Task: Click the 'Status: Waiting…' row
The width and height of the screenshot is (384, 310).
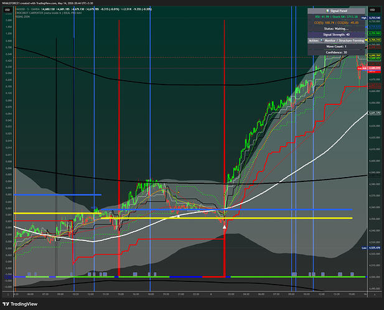Action: [336, 29]
